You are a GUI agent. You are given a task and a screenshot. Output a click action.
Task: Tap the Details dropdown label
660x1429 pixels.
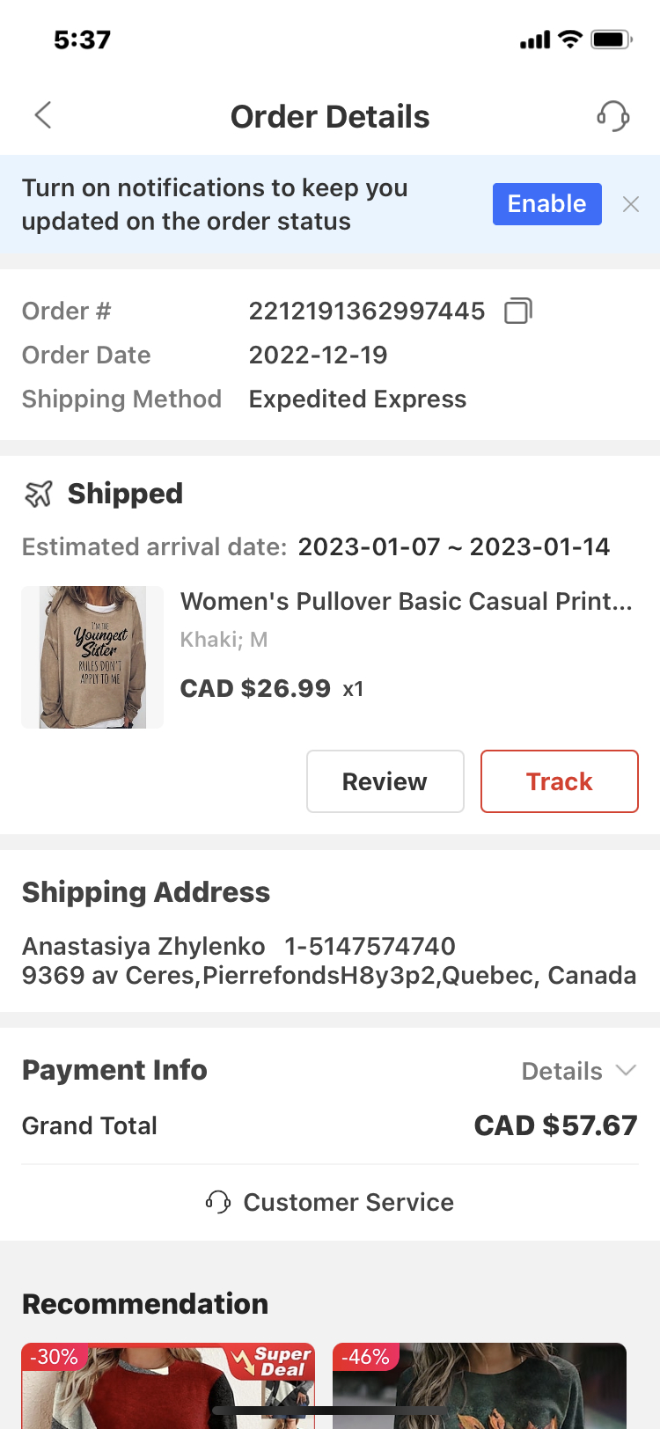pyautogui.click(x=561, y=1071)
